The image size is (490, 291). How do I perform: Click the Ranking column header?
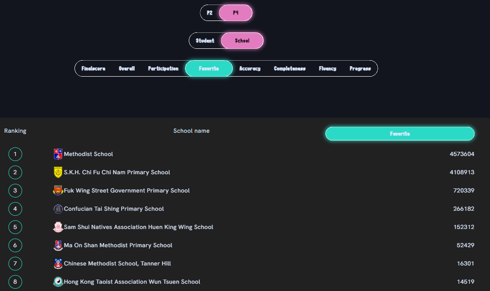coord(15,131)
